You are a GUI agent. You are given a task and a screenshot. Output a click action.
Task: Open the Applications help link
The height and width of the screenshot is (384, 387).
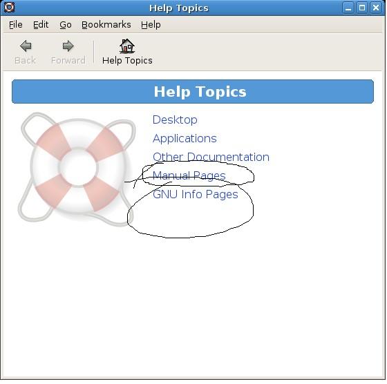click(185, 139)
